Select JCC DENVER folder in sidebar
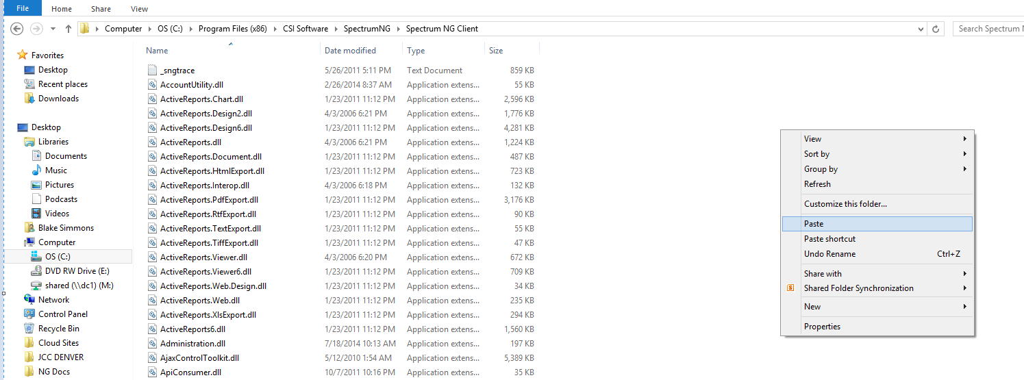The width and height of the screenshot is (1024, 380). tap(53, 357)
